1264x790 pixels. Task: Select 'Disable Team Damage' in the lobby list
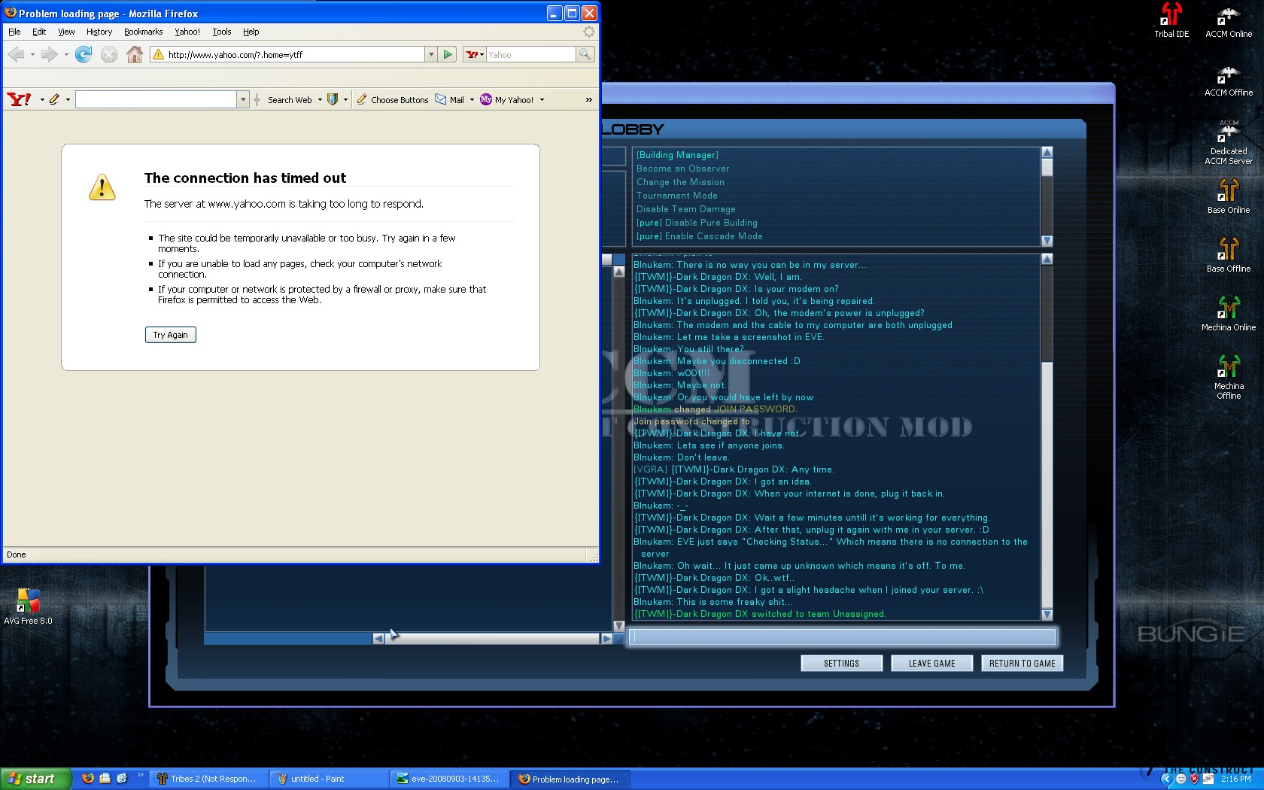coord(685,209)
